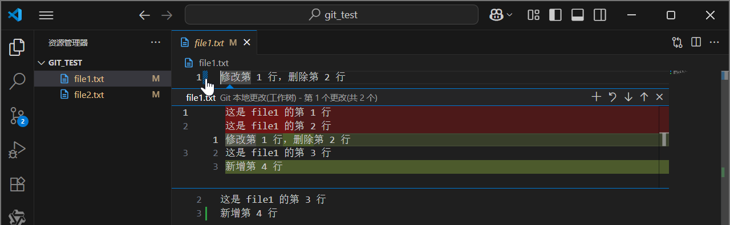Toggle the bottom panel layout button
Screen dimensions: 730x225
577,15
